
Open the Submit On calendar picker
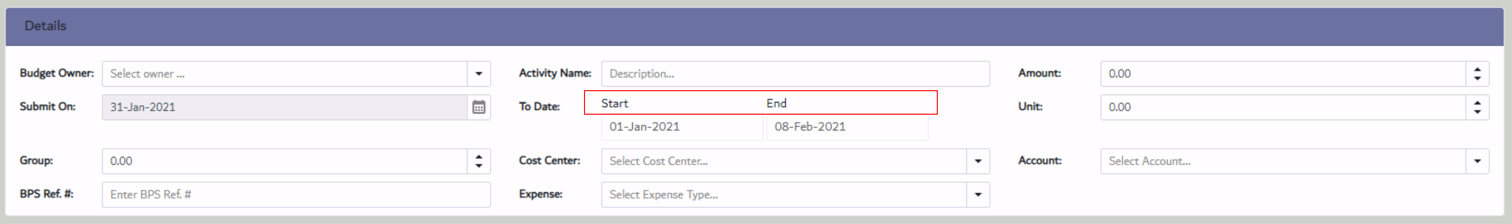(x=478, y=107)
